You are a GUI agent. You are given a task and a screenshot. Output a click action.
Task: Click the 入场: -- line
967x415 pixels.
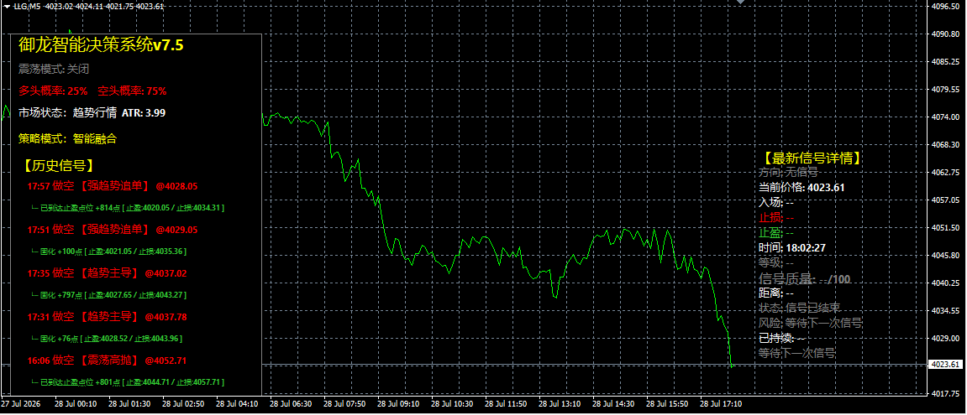click(775, 202)
